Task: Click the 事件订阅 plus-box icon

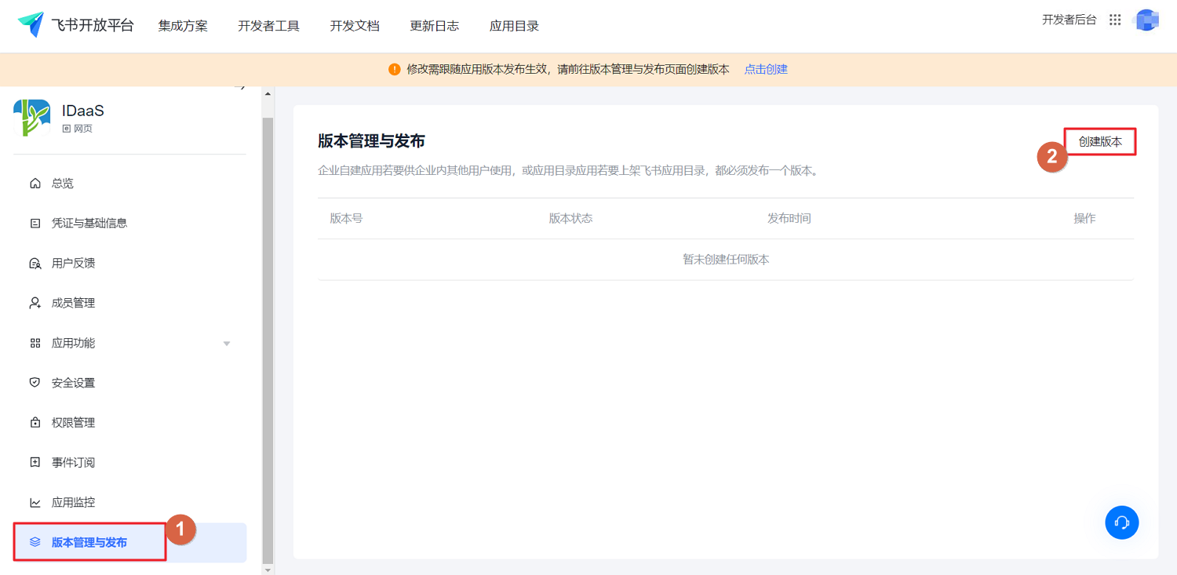Action: [x=35, y=463]
